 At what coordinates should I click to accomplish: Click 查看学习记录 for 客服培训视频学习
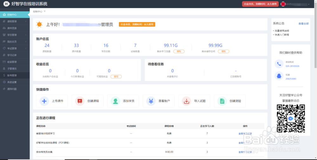click(245, 133)
